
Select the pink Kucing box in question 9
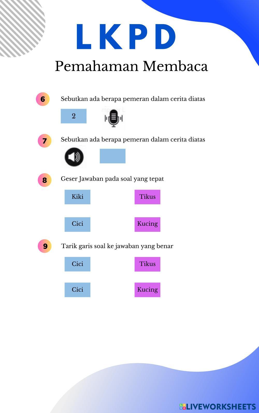(147, 290)
